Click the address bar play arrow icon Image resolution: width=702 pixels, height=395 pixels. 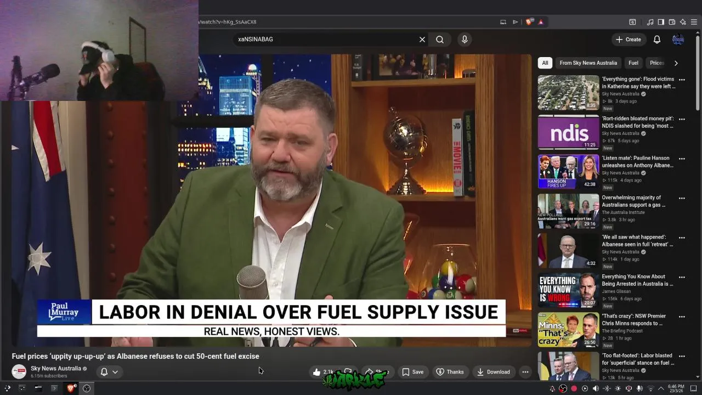coord(515,22)
